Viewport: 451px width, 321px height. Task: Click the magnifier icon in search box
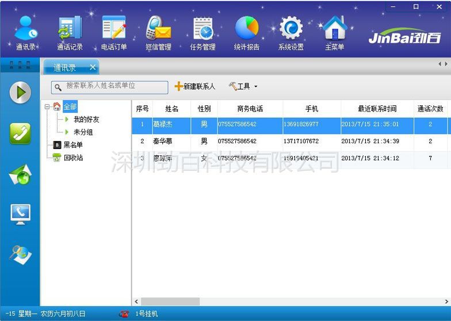pos(58,87)
